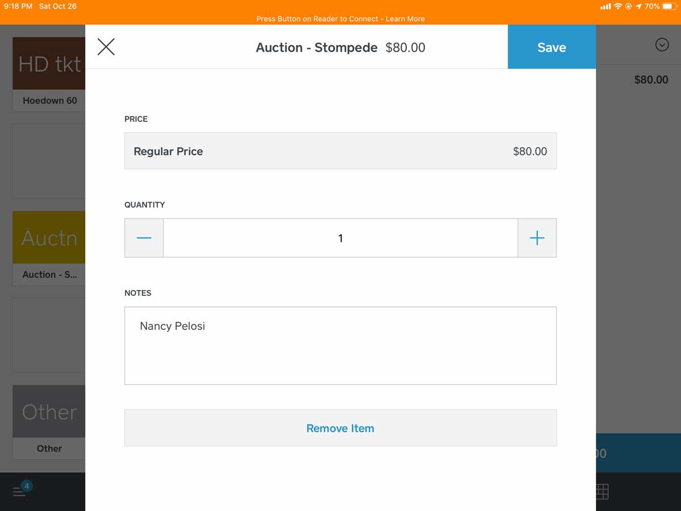Tap the blue charge button at bottom right
Image resolution: width=681 pixels, height=511 pixels.
pyautogui.click(x=638, y=453)
